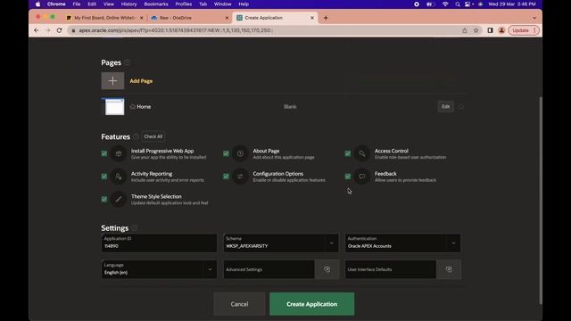Edit the Home page
Screen dimensions: 571x321
tap(446, 107)
